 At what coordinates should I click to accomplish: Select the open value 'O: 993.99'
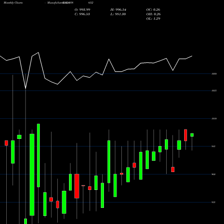tap(82, 9)
